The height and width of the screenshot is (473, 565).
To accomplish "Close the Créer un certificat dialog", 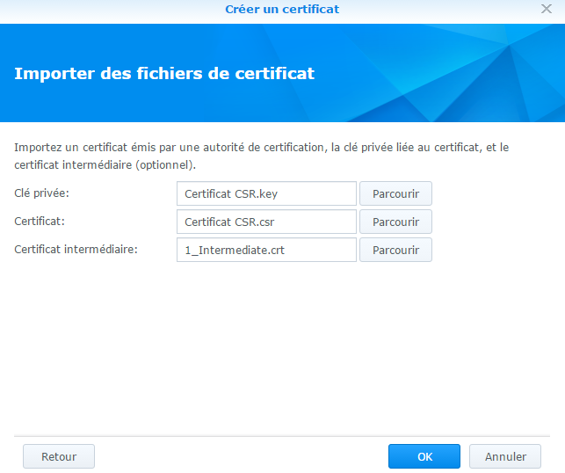I will pos(547,9).
